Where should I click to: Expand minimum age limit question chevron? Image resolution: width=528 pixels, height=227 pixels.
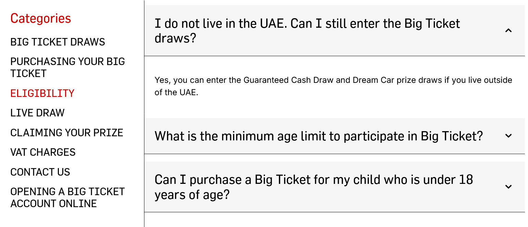[x=508, y=136]
